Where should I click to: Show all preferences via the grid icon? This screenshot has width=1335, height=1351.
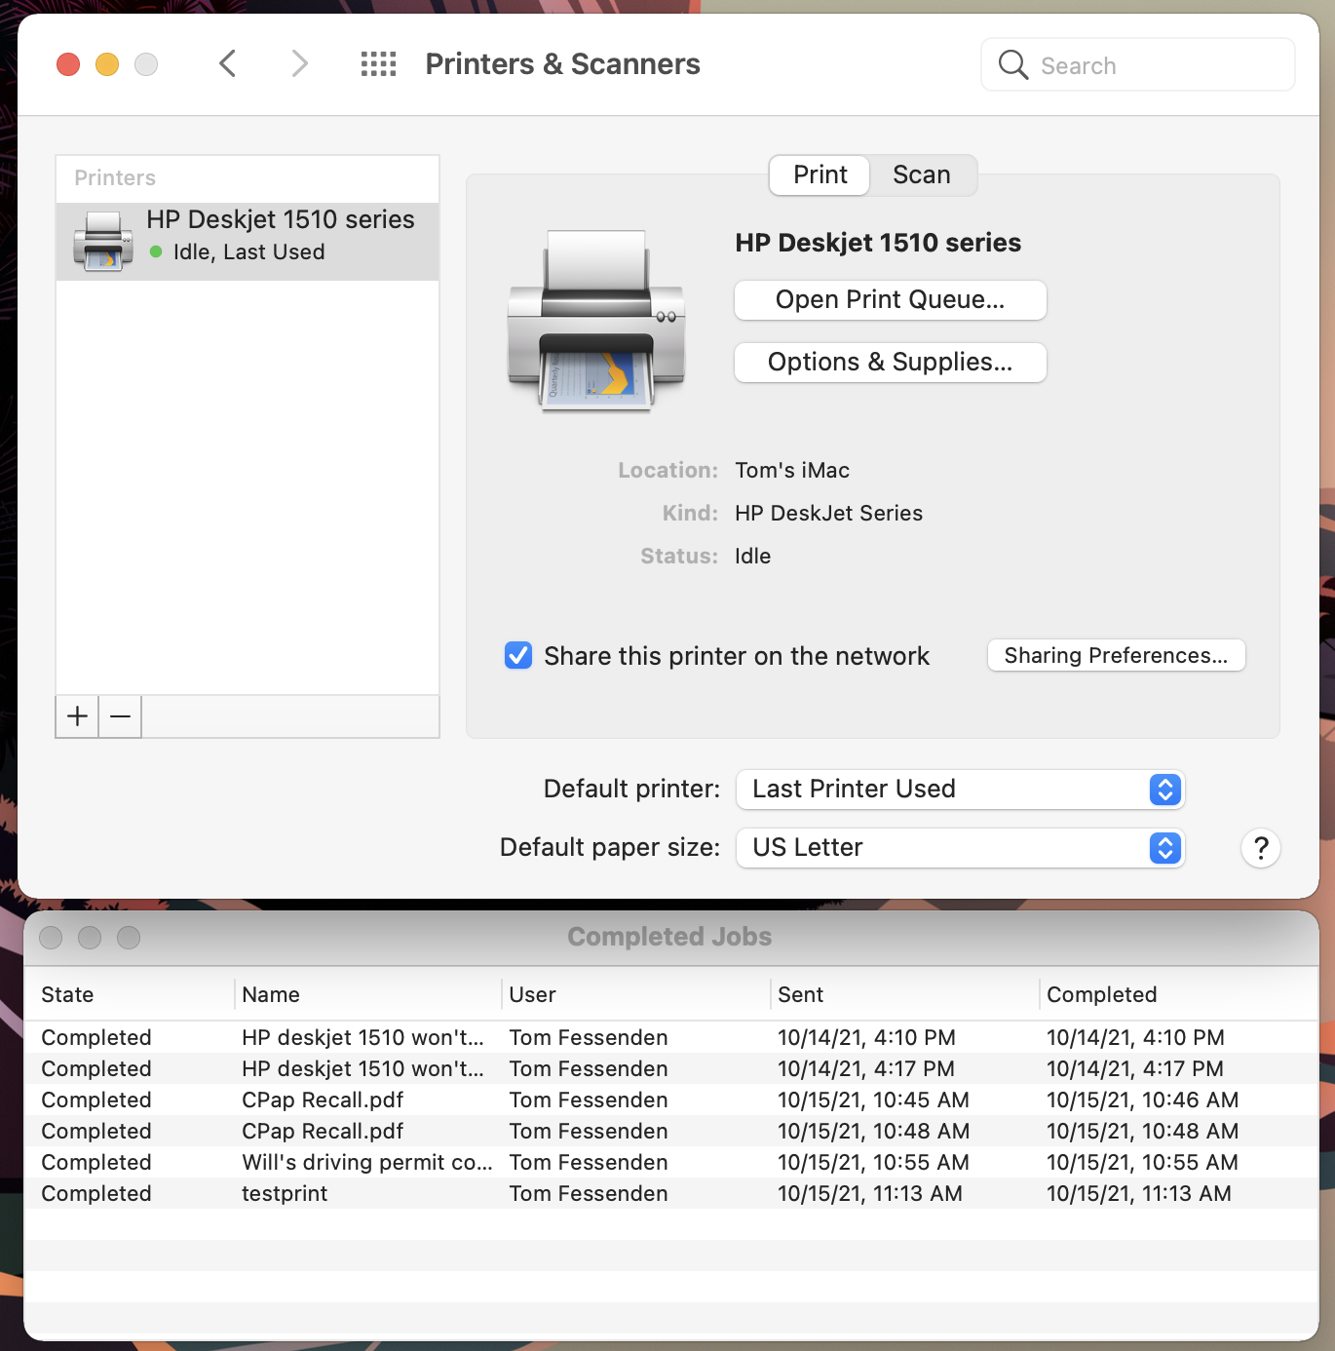tap(378, 64)
